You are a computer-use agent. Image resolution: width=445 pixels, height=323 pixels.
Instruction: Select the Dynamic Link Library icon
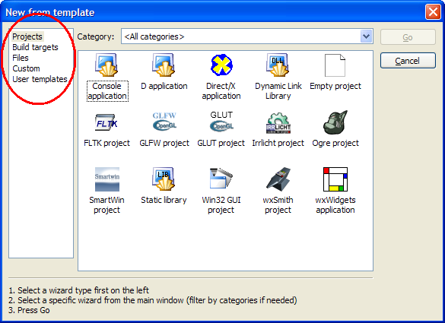coord(278,65)
